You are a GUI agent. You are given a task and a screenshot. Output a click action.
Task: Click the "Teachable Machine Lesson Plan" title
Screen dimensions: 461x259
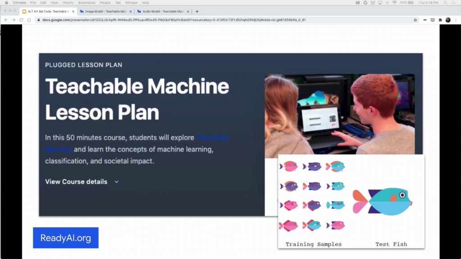click(x=137, y=99)
